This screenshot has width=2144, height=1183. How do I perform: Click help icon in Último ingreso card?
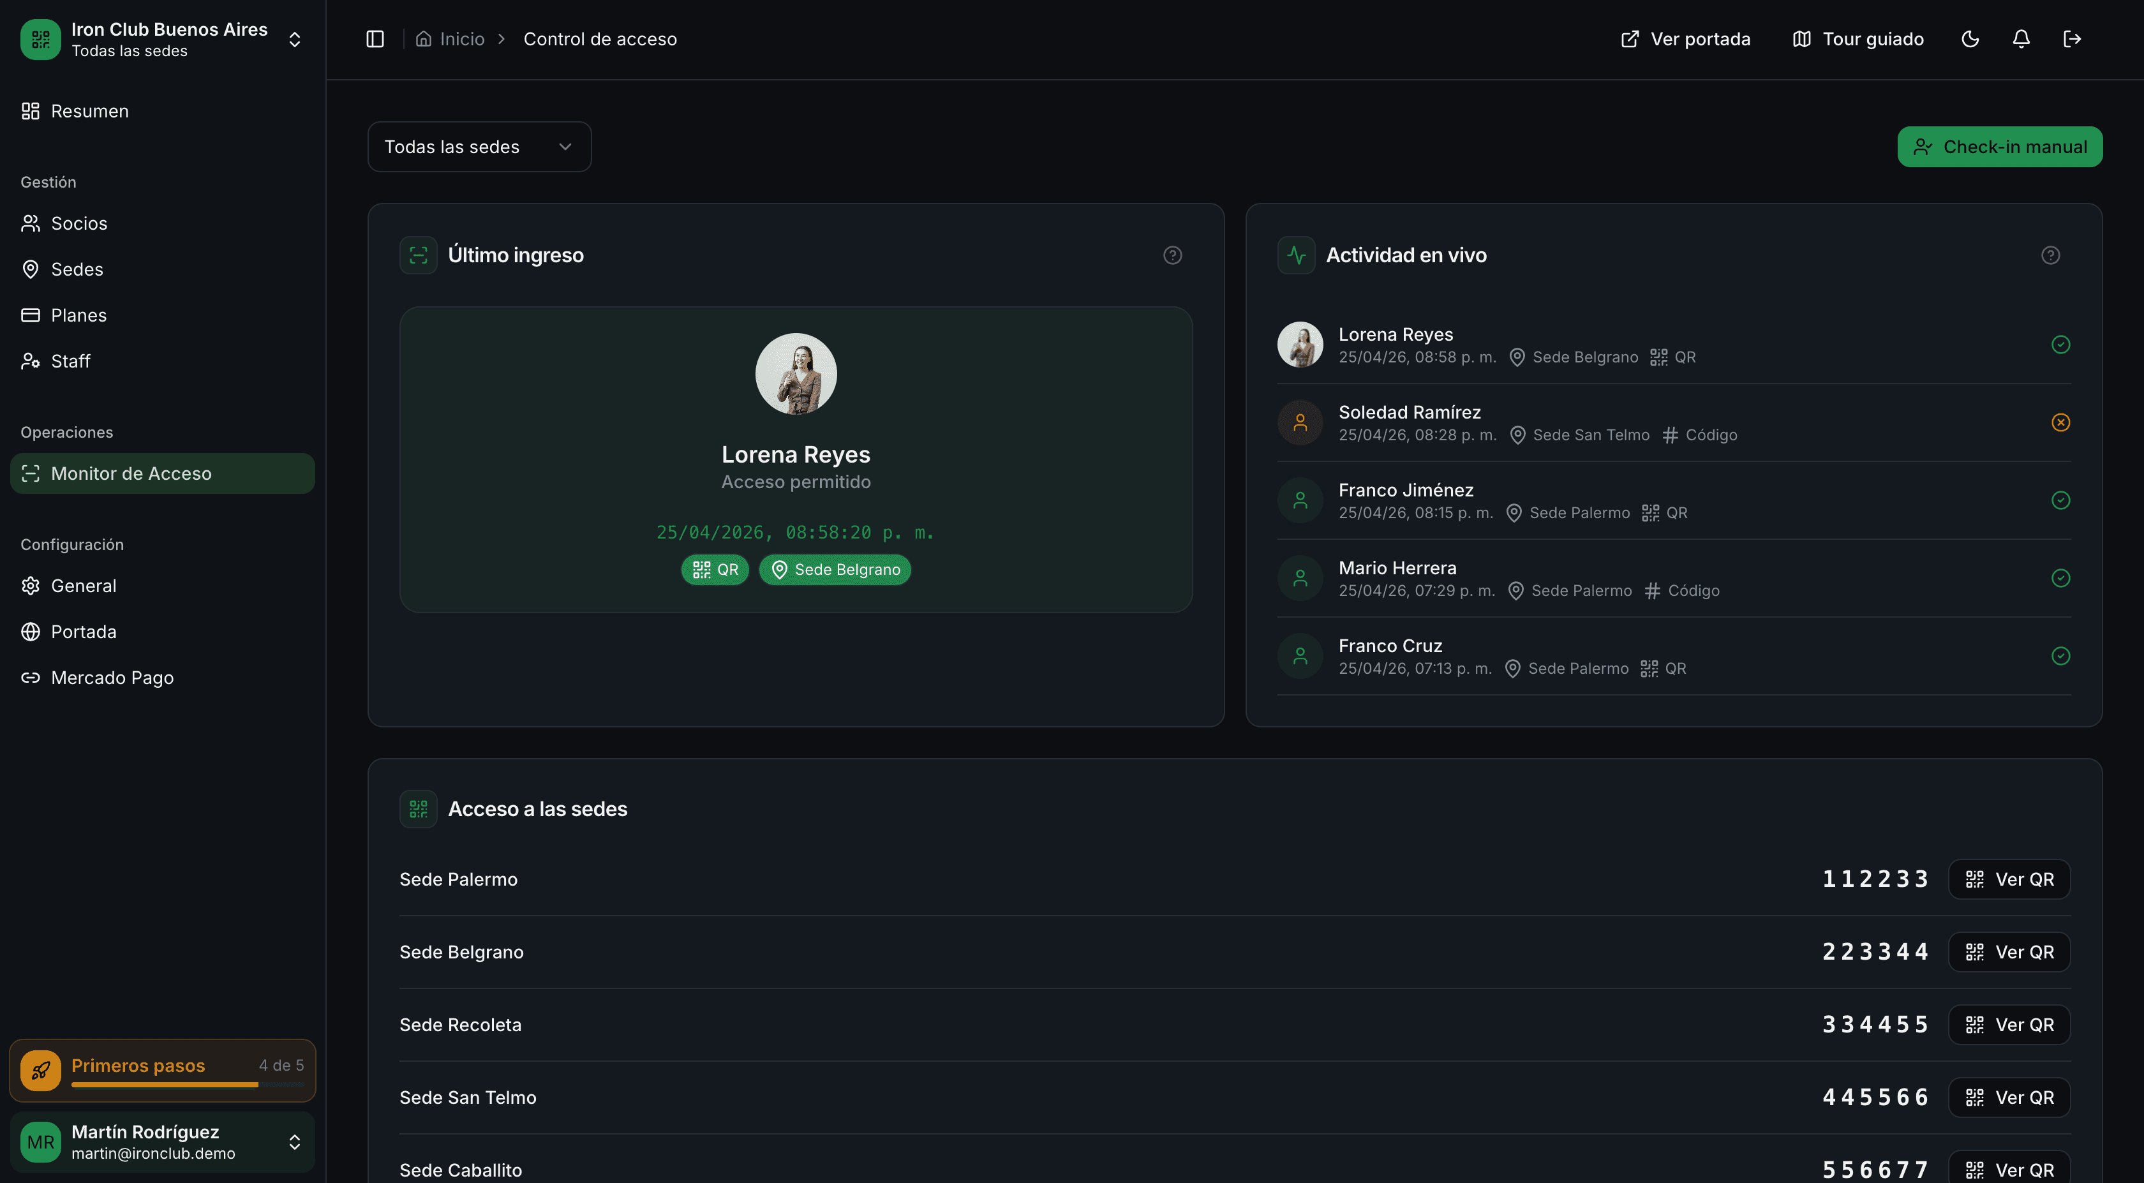1172,256
